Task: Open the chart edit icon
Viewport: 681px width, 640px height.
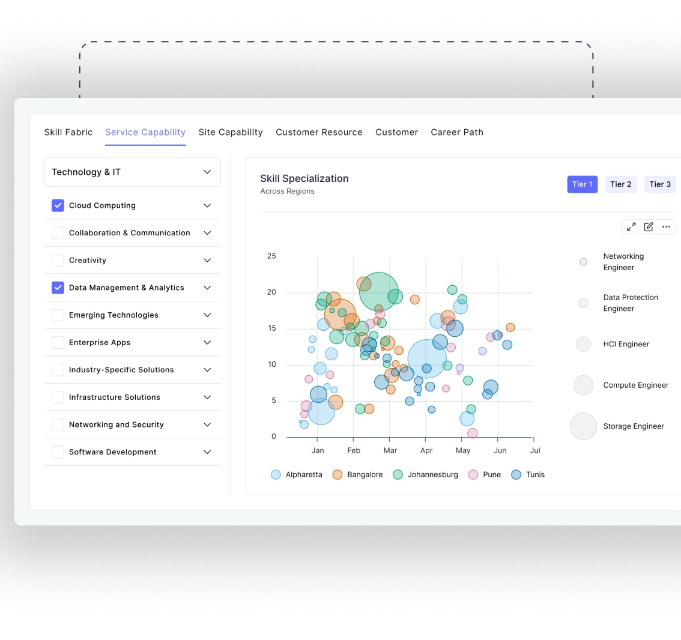Action: (x=649, y=227)
